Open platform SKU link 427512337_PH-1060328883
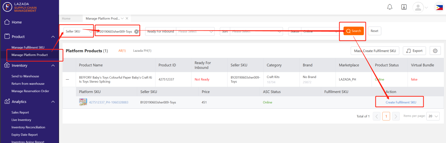The image size is (446, 143). pos(109,102)
